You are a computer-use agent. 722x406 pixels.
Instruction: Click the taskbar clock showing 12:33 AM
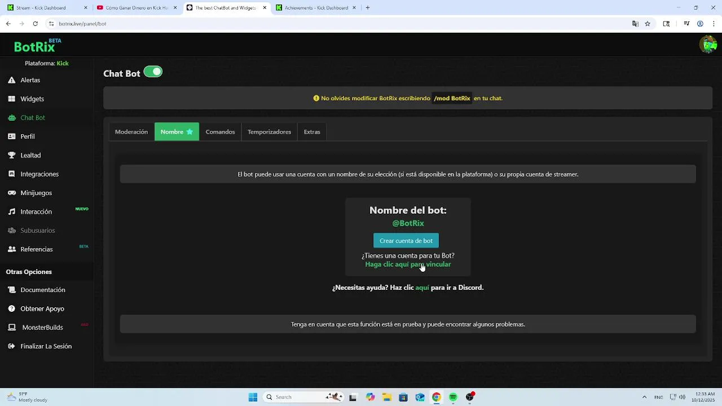(x=704, y=397)
